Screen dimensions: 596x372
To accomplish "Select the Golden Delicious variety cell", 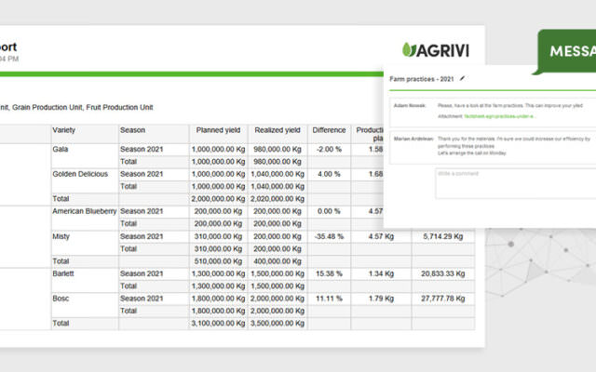I will [x=80, y=174].
